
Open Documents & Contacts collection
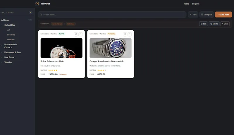[x=11, y=46]
